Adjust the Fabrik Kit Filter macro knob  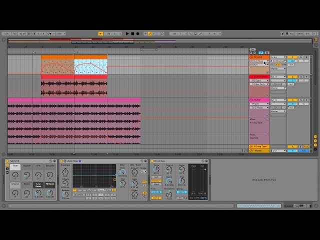pyautogui.click(x=15, y=174)
